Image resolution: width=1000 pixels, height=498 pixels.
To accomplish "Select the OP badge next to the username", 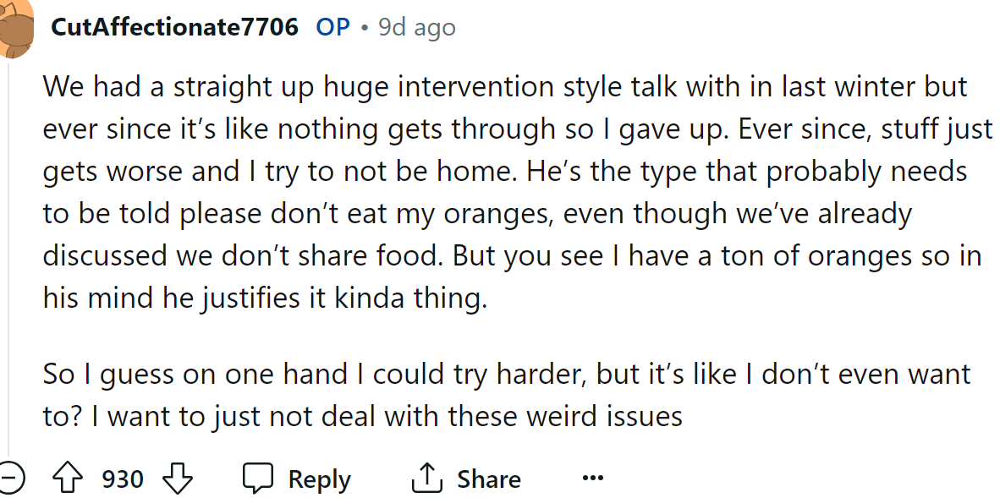I will pyautogui.click(x=332, y=26).
